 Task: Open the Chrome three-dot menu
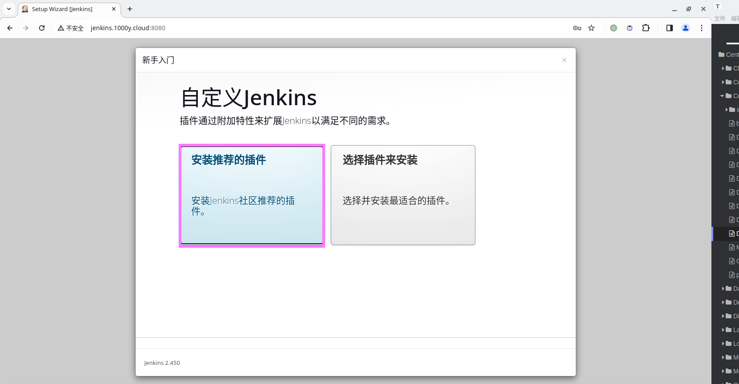tap(702, 28)
